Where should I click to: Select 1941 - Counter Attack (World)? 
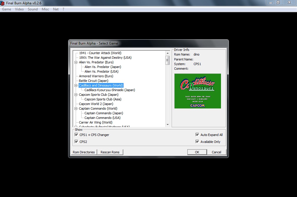pyautogui.click(x=100, y=53)
